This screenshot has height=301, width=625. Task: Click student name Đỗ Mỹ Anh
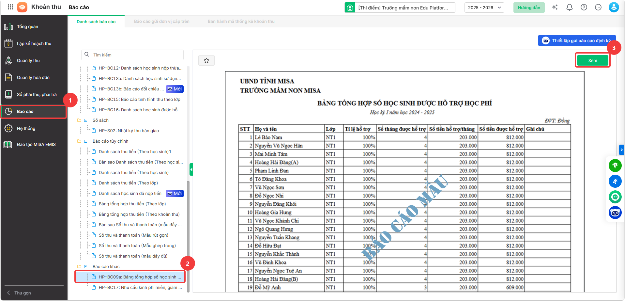click(x=268, y=287)
